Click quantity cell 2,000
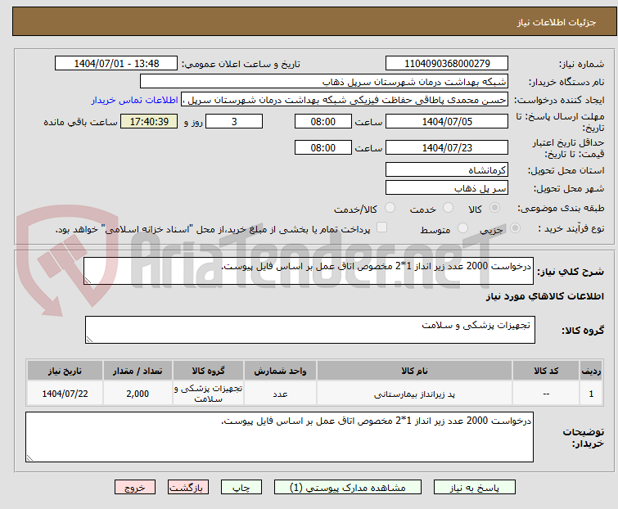618x509 pixels. click(138, 394)
